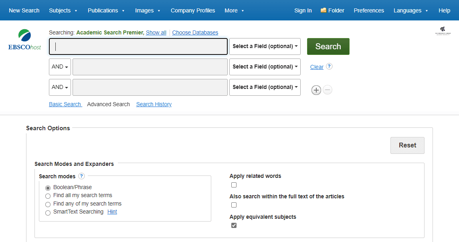
Task: Open the first AND operator dropdown
Action: [60, 67]
